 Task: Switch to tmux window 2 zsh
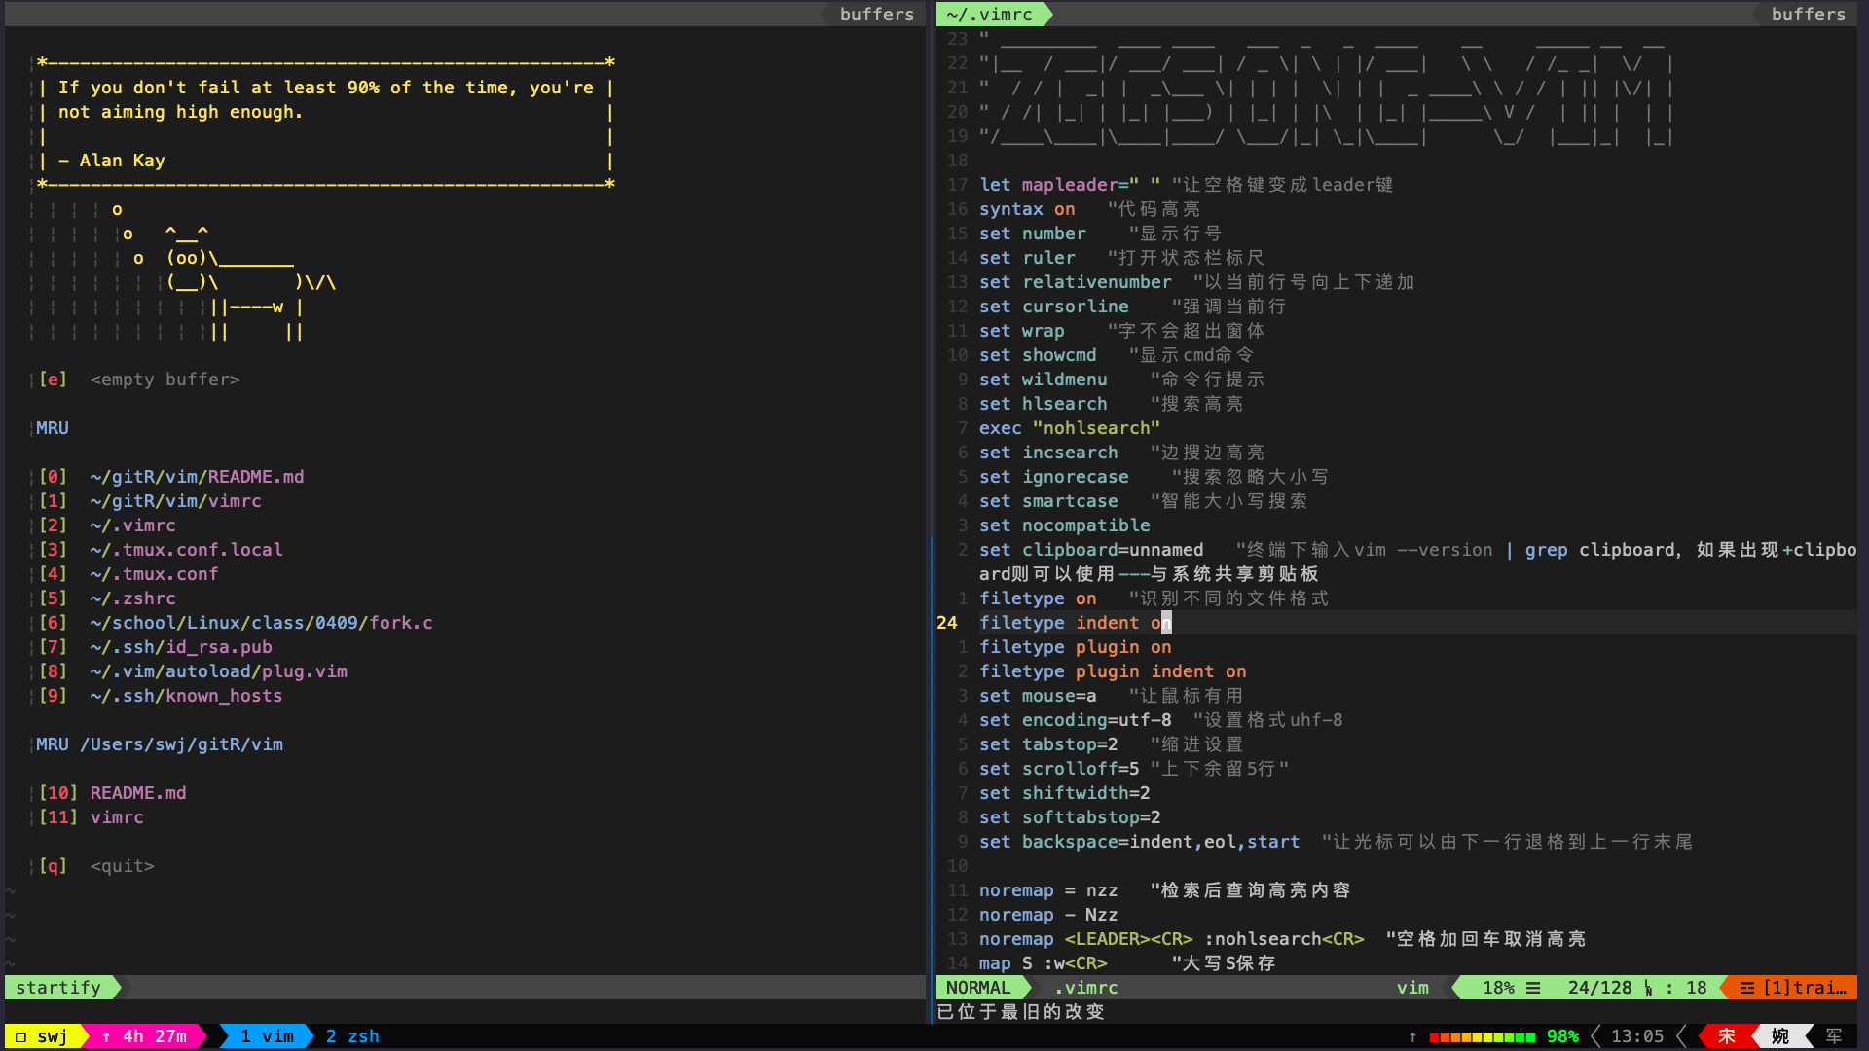tap(352, 1036)
